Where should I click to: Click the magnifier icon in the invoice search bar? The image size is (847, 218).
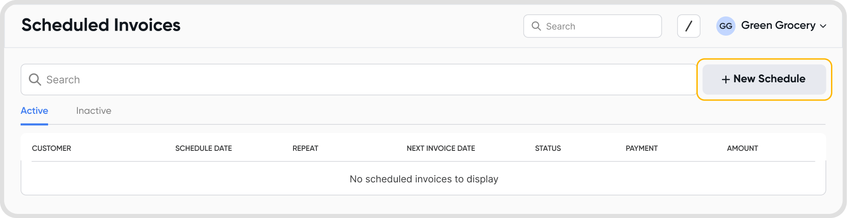pyautogui.click(x=35, y=80)
